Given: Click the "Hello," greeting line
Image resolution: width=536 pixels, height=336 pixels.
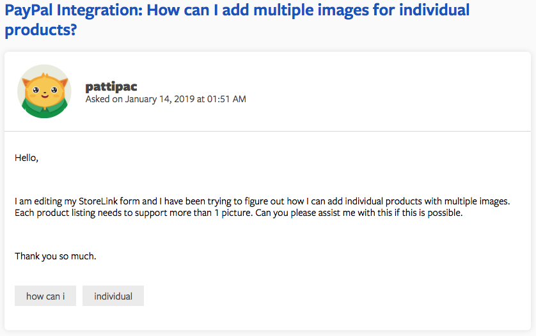Looking at the screenshot, I should (x=26, y=158).
